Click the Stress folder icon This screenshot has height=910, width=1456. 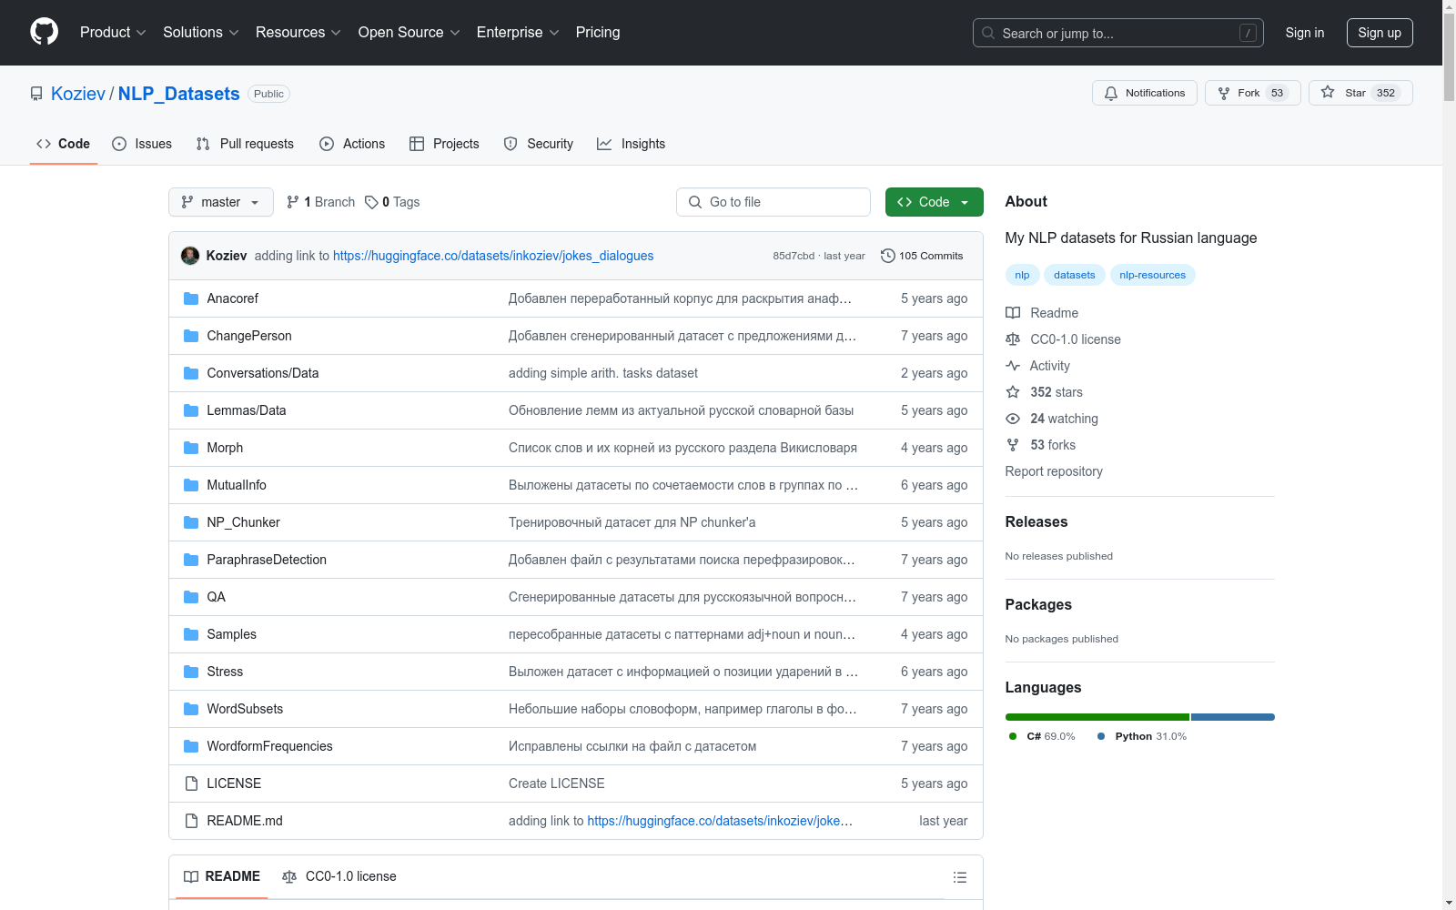[x=191, y=672]
